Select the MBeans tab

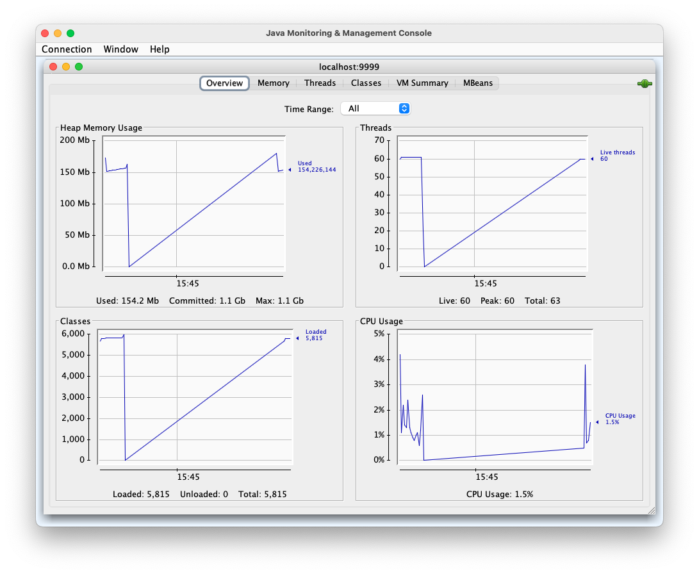(478, 83)
